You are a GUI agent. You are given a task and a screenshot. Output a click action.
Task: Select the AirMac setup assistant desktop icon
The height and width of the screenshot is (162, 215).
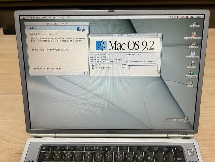pyautogui.click(x=193, y=36)
